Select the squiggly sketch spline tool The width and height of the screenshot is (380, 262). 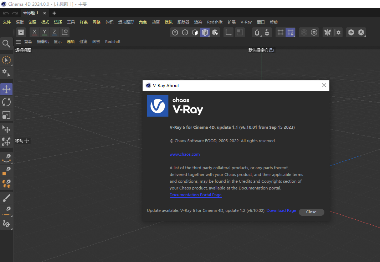click(6, 224)
